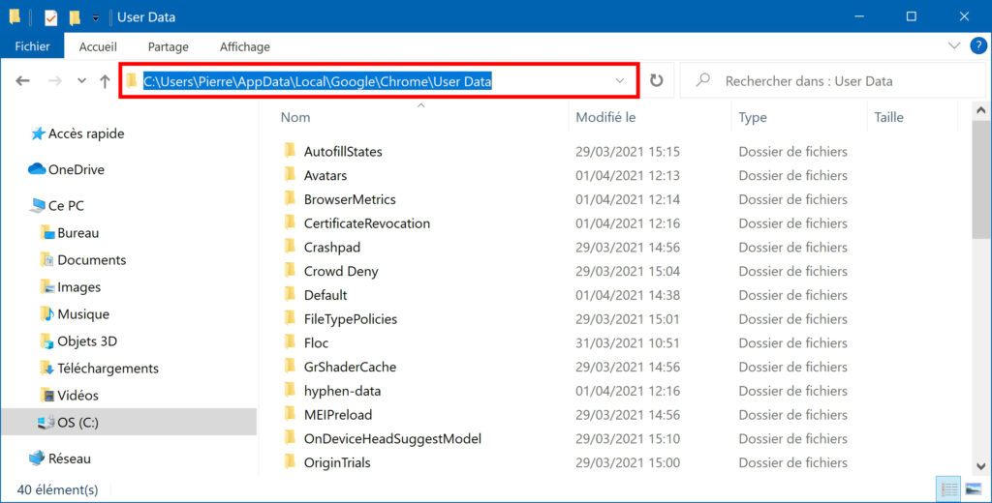Go up one folder level

[105, 81]
